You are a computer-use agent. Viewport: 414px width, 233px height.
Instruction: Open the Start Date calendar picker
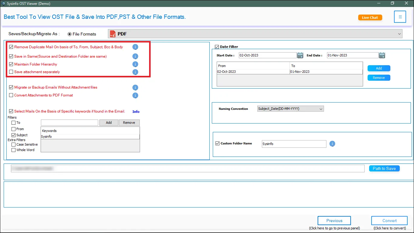tap(300, 55)
